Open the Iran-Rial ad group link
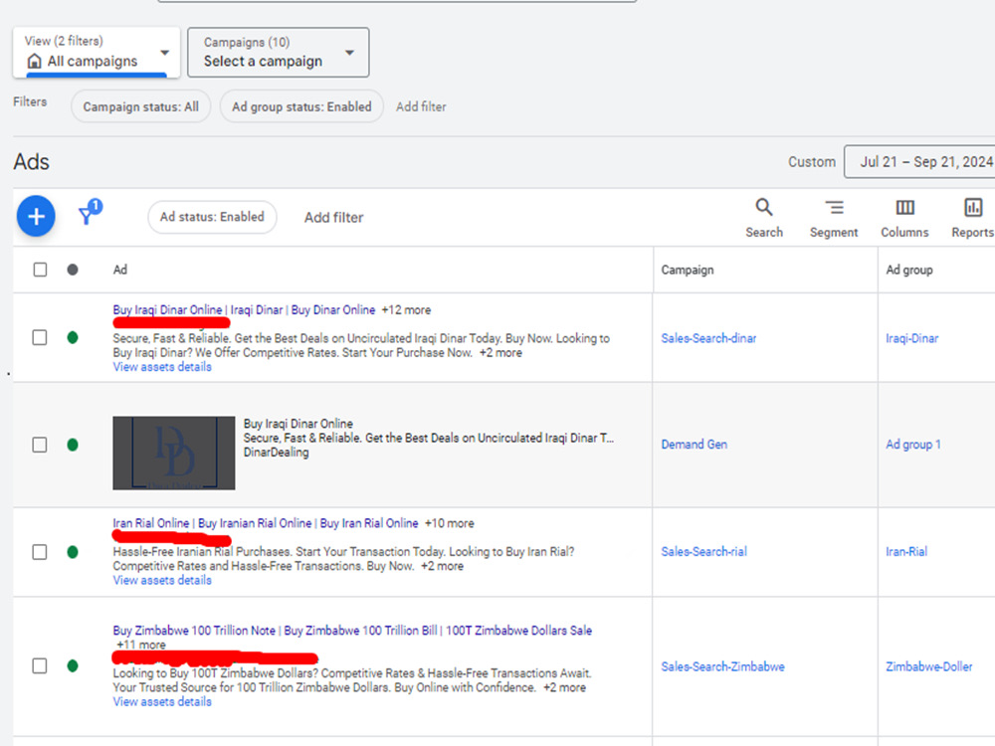This screenshot has height=746, width=995. coord(906,552)
